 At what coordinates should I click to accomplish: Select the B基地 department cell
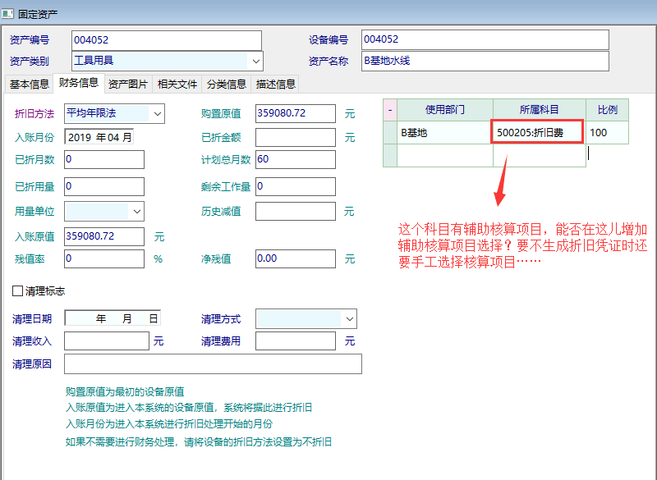443,132
